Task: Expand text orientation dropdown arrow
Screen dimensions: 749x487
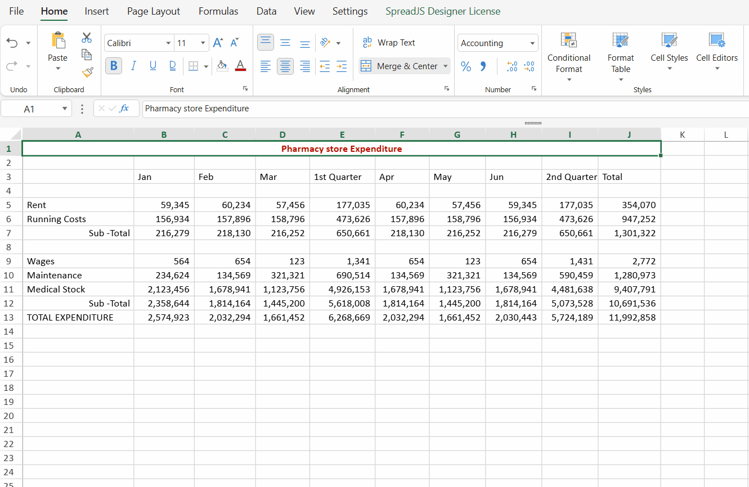Action: 338,43
